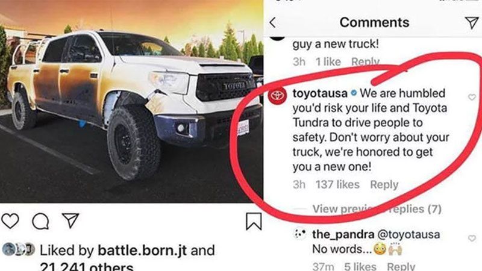
Task: Open the comment bubble icon under photo
Action: click(x=40, y=221)
